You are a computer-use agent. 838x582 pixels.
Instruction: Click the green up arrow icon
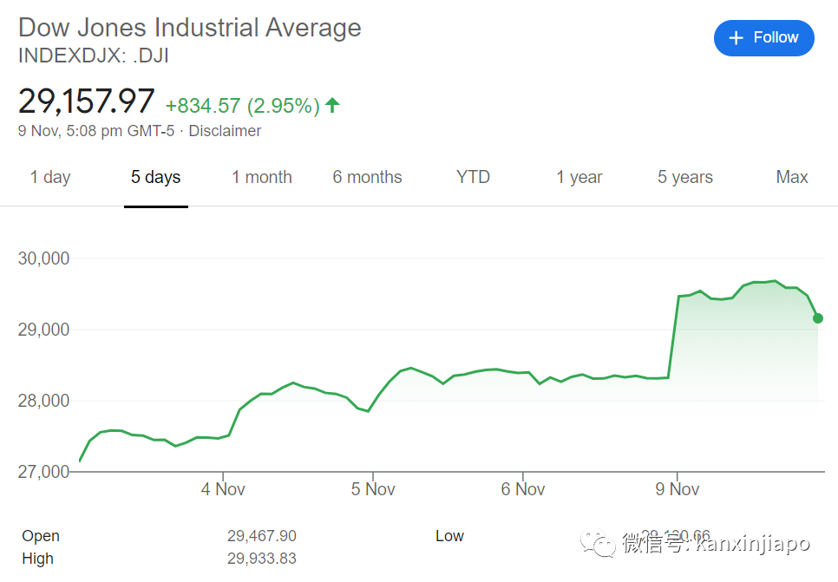[332, 106]
